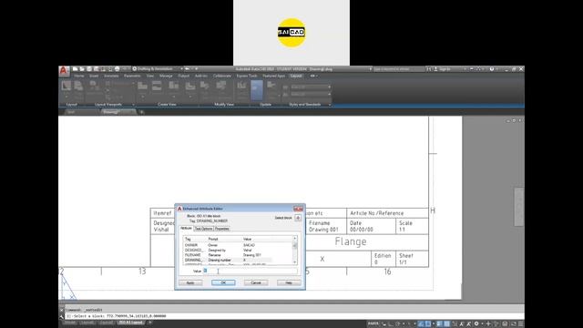Click the attribute list scroll up arrow
Viewport: 583px width, 328px height.
pyautogui.click(x=295, y=239)
